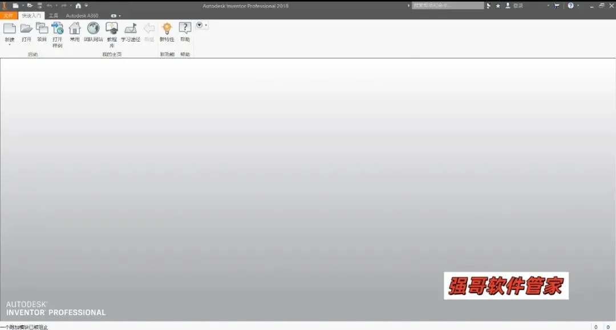
Task: Click New document in quick access toolbar
Action: coord(15,6)
